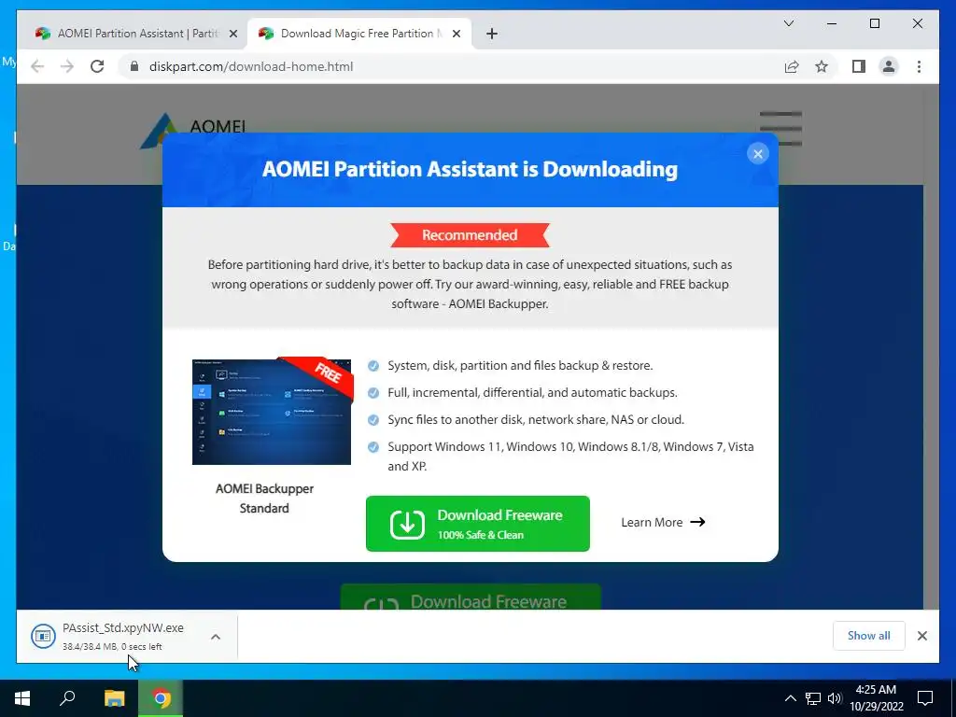Bookmark this page with the star

tap(822, 66)
